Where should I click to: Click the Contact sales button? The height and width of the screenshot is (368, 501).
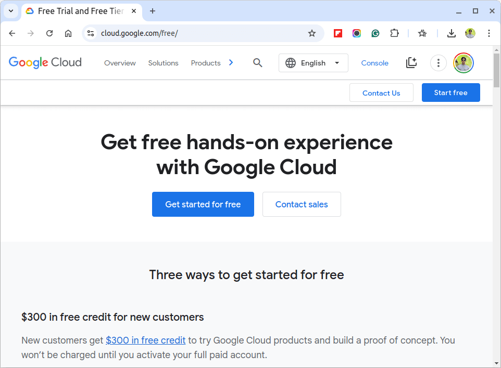pos(302,204)
